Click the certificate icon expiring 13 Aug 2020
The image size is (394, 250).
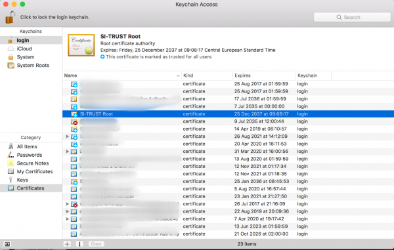(x=74, y=159)
